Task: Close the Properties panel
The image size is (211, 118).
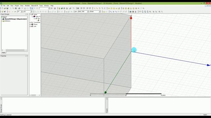Action: pyautogui.click(x=27, y=56)
